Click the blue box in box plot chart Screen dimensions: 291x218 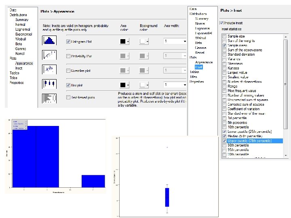tap(167, 197)
